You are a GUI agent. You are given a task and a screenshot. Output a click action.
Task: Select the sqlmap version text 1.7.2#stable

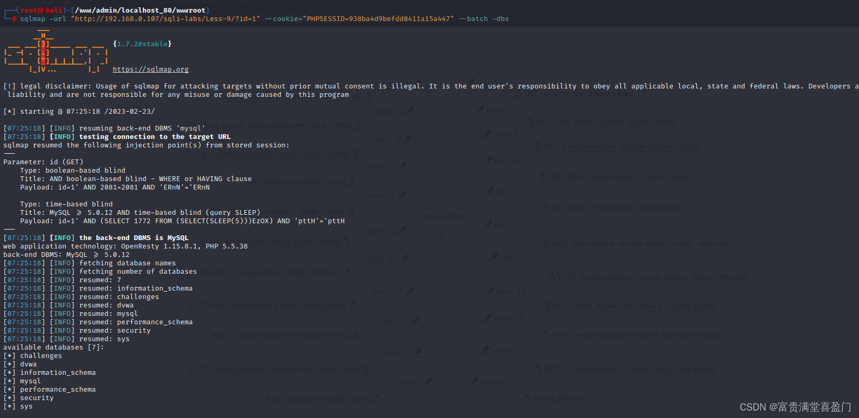click(142, 44)
